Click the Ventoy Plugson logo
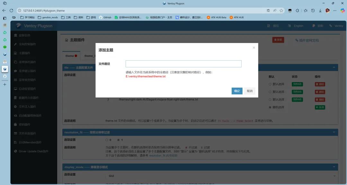Viewport: 347px width, 185px height. pos(34,26)
